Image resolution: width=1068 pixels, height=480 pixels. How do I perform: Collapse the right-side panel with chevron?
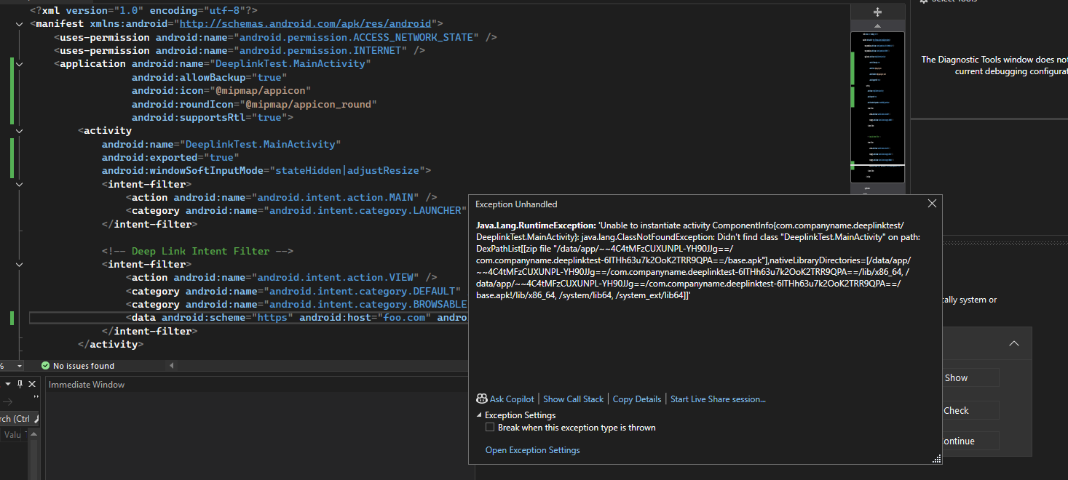coord(1014,344)
